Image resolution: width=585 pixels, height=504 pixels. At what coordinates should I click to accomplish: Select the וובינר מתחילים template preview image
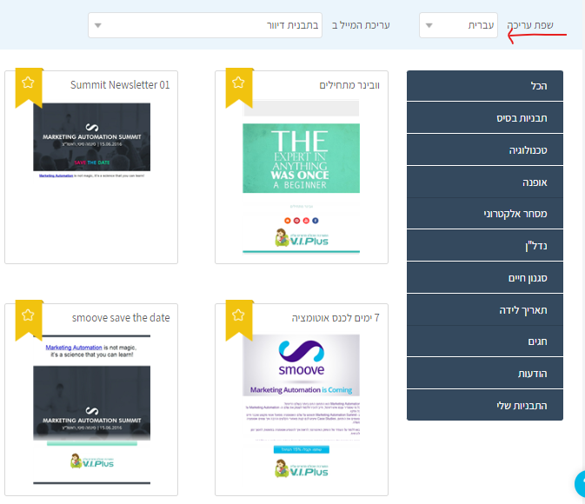click(301, 176)
